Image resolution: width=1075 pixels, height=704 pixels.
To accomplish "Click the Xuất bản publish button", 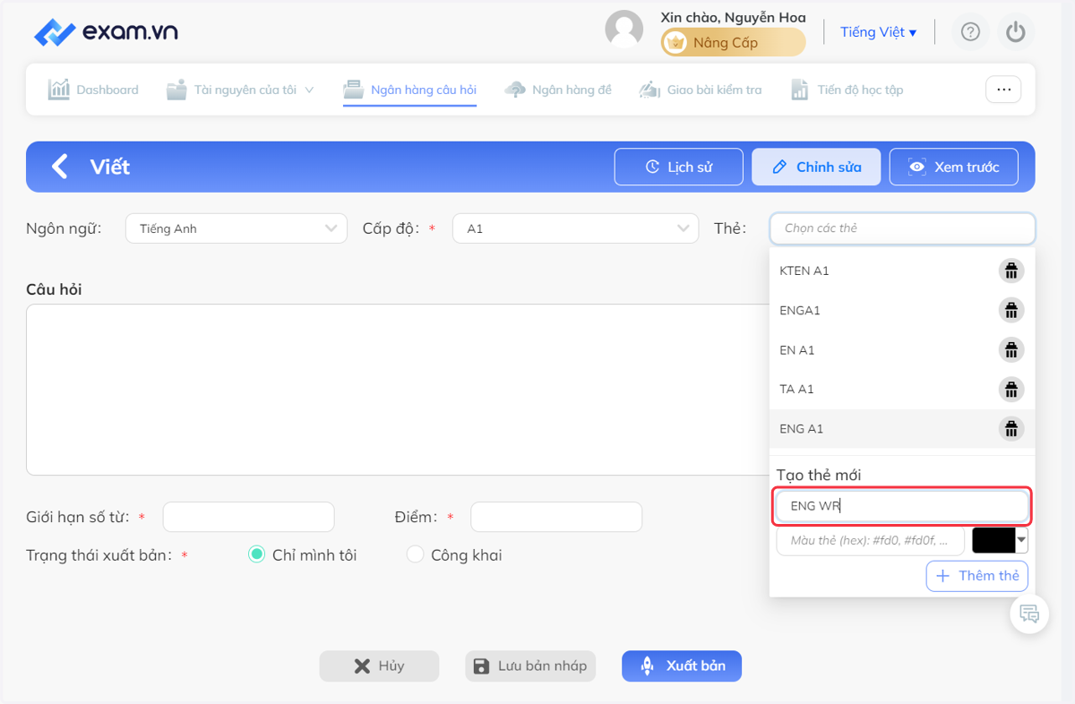I will [x=682, y=666].
